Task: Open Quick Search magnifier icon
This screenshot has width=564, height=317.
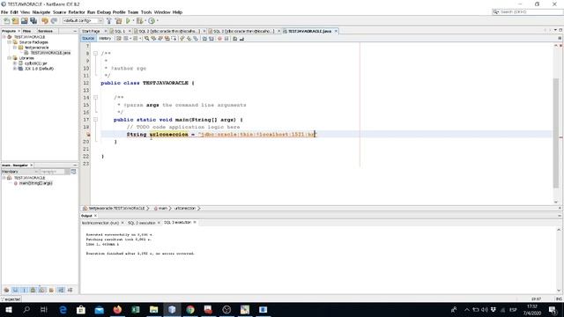Action: tap(496, 11)
